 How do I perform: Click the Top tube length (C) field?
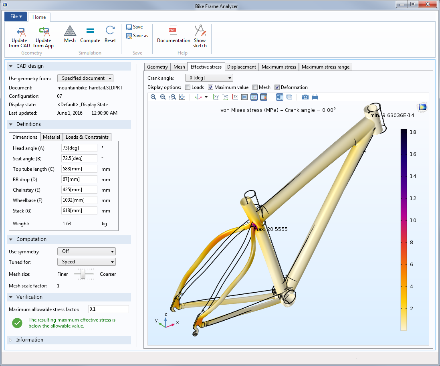click(79, 169)
